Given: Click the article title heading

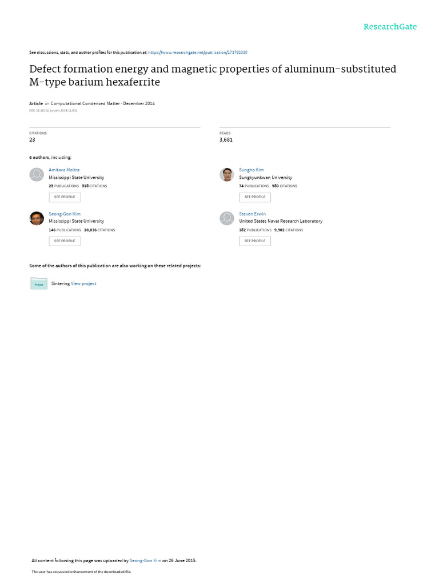Looking at the screenshot, I should (213, 75).
